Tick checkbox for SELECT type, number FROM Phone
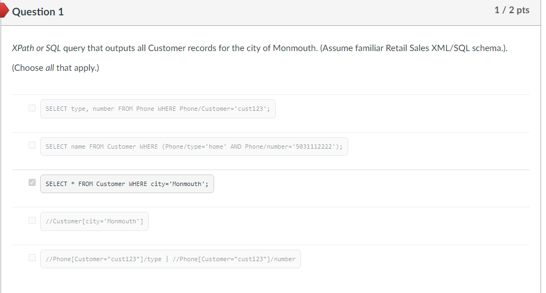 (32, 108)
